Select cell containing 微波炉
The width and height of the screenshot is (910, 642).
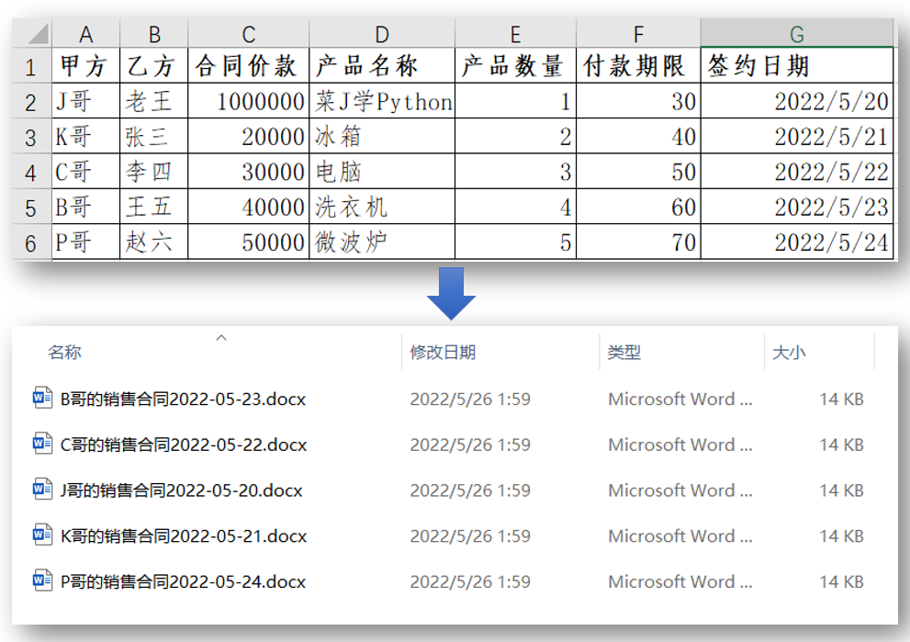click(x=382, y=242)
